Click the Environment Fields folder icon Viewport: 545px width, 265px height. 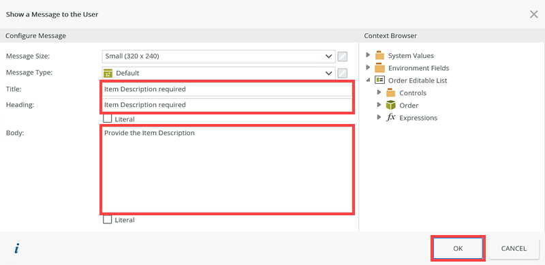pos(379,68)
